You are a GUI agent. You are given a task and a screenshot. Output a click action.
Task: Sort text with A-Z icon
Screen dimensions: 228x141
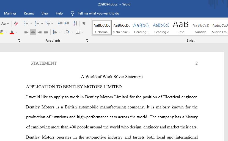75,24
